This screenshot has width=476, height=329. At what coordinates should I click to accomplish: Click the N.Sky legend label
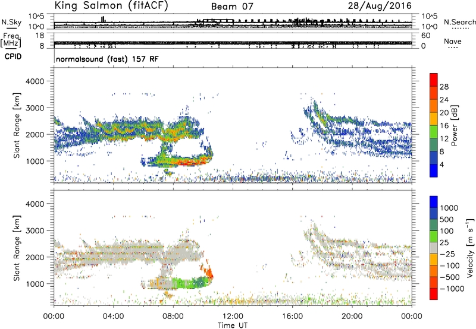[x=11, y=22]
